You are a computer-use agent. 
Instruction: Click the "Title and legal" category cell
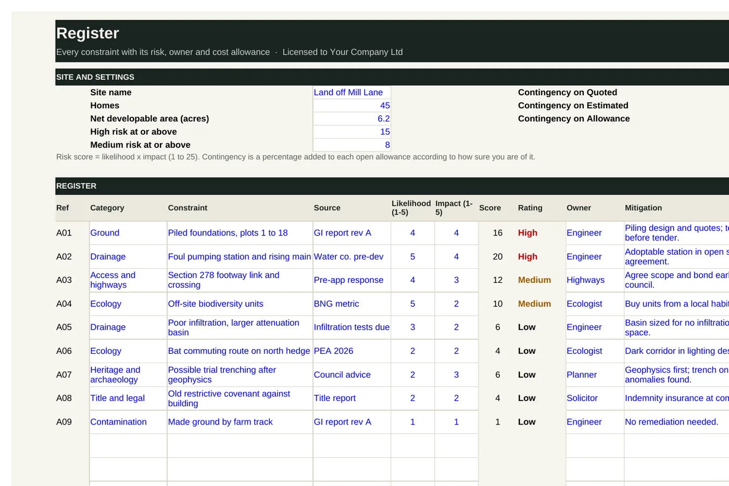point(128,398)
